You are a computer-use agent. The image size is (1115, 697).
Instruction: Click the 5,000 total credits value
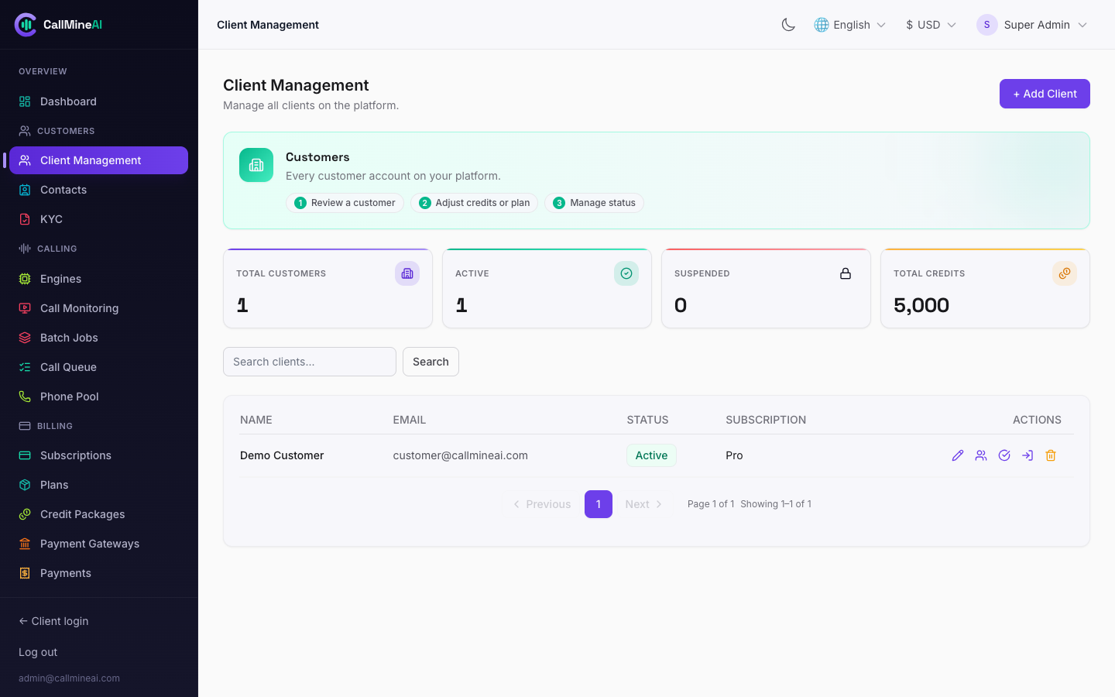(x=921, y=305)
